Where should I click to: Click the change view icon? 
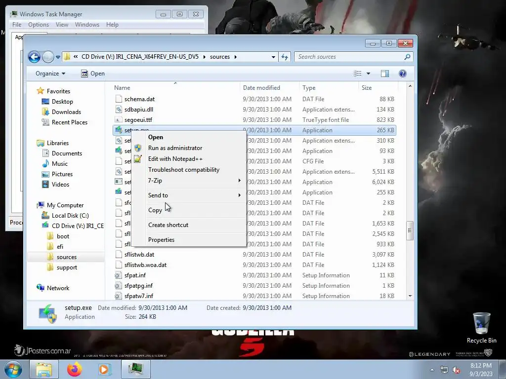pos(358,74)
